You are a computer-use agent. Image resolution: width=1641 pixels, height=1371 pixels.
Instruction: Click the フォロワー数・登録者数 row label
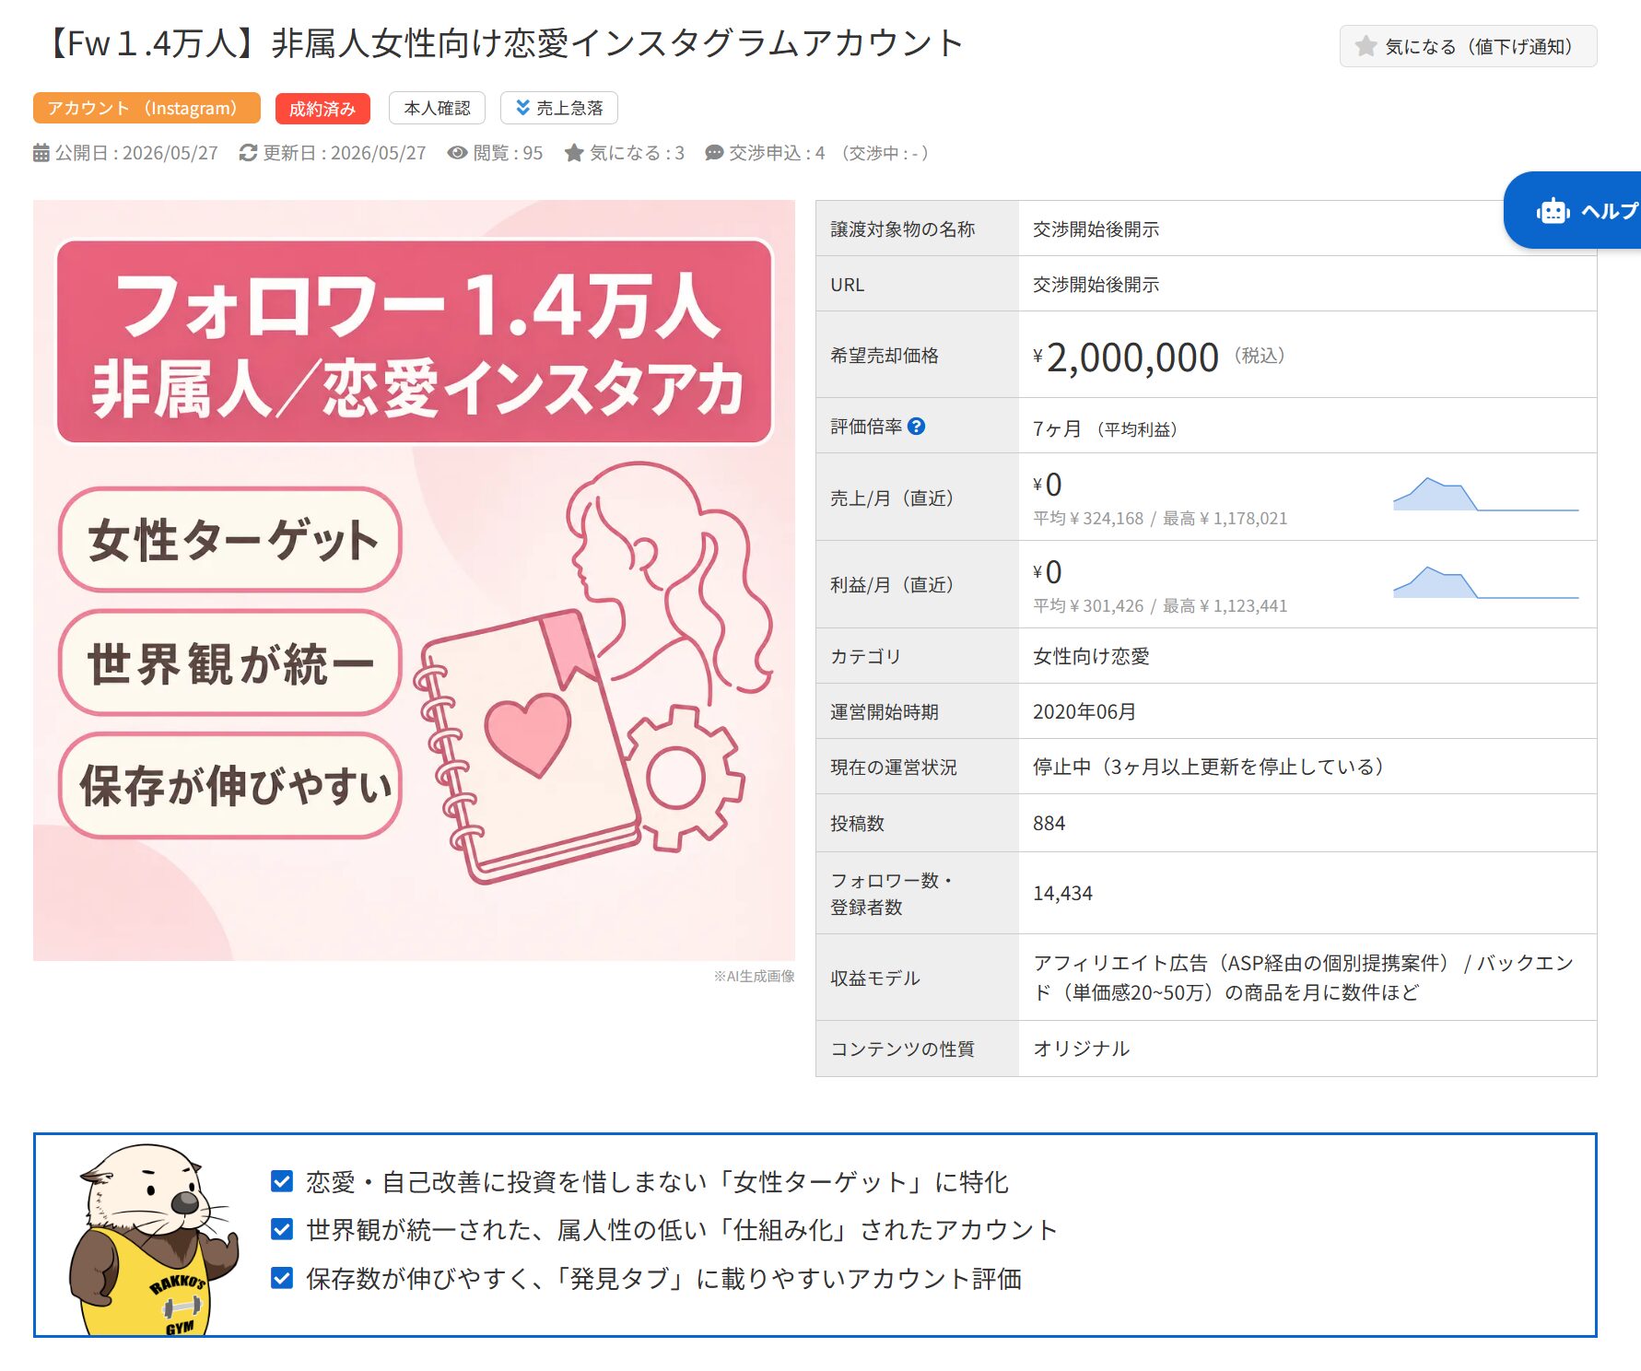click(891, 894)
